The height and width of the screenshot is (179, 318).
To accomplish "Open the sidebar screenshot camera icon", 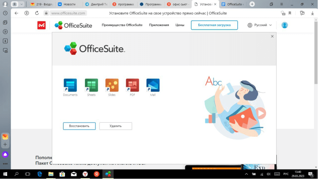I will pyautogui.click(x=5, y=51).
